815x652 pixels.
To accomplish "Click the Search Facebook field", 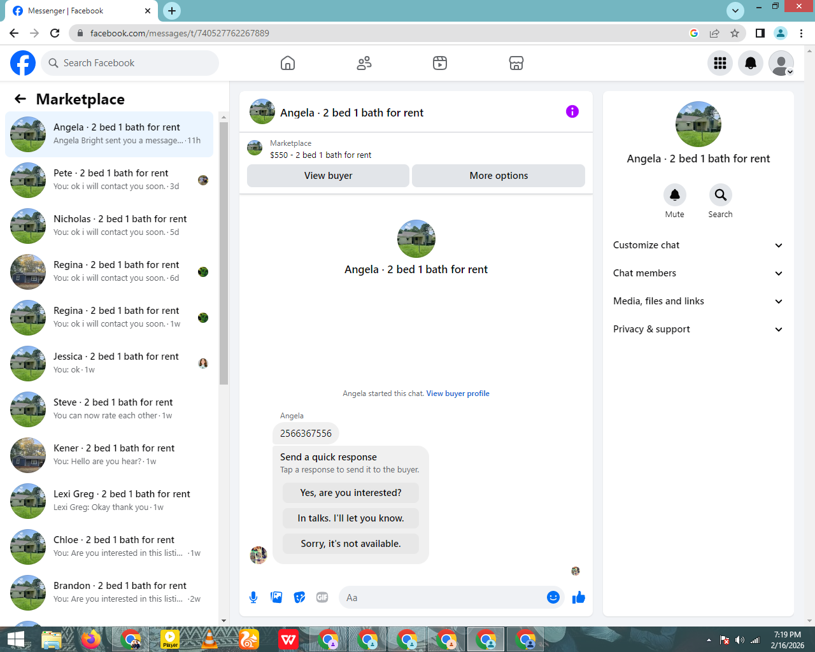I will (x=131, y=63).
